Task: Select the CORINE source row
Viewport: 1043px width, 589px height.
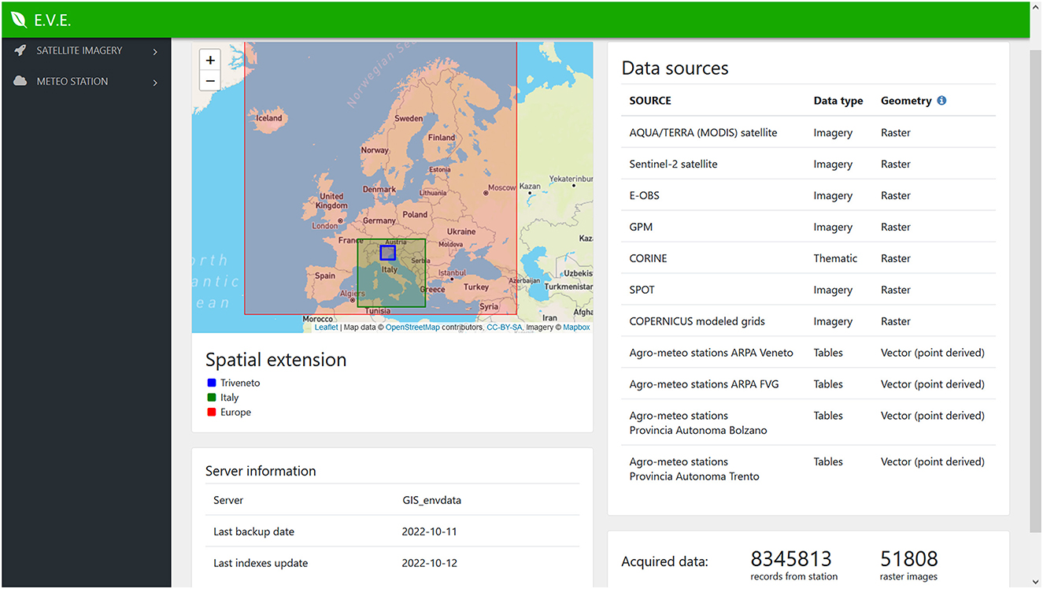Action: [808, 258]
